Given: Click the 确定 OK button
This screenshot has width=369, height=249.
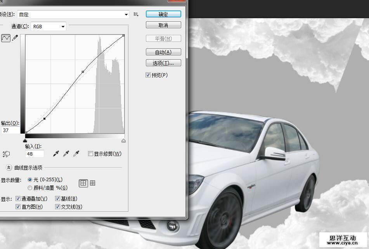Looking at the screenshot, I should click(163, 14).
